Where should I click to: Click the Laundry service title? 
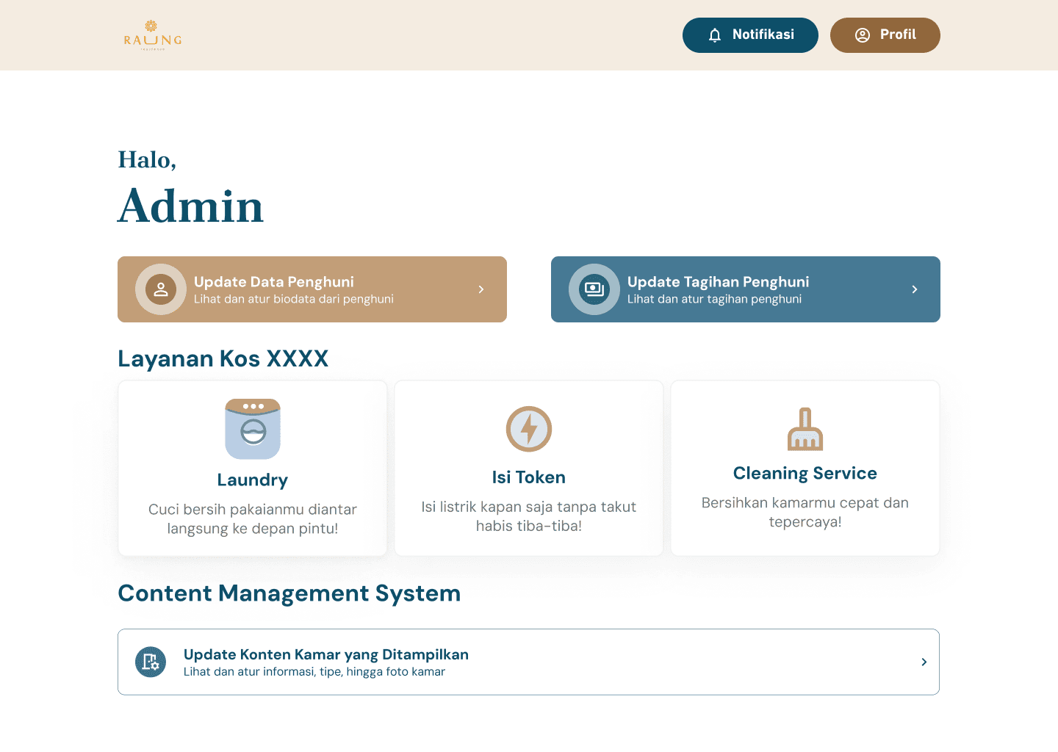(253, 480)
